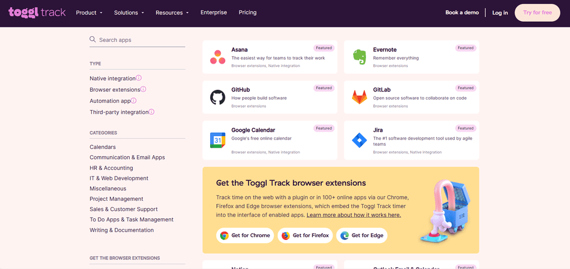
Task: Open the Enterprise page
Action: [213, 12]
